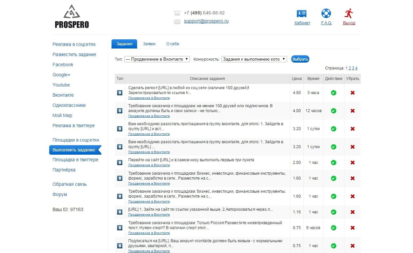Image resolution: width=413 pixels, height=253 pixels.
Task: Click the '12 часов' time cell
Action: [x=313, y=111]
